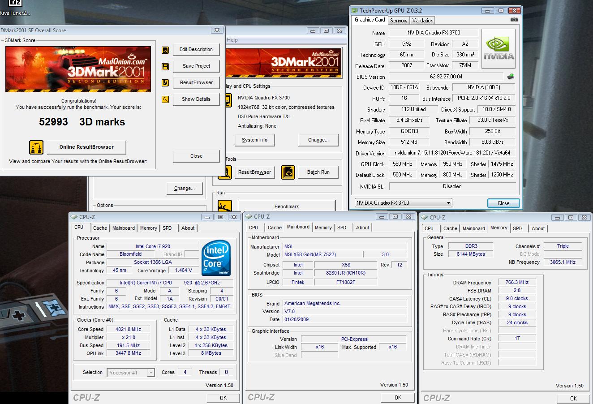Click the NVIDIA logo in GPU-Z
The width and height of the screenshot is (593, 404).
498,49
